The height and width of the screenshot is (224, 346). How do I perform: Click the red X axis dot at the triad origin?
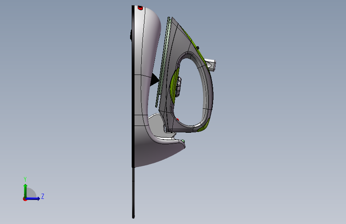pyautogui.click(x=25, y=199)
